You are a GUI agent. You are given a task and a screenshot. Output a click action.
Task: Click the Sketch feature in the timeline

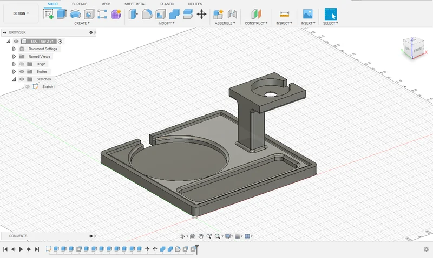(x=49, y=249)
